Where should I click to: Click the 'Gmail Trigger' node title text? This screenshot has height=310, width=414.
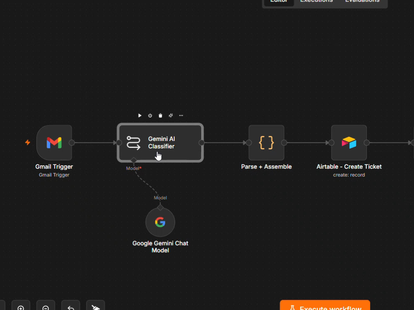tap(54, 167)
